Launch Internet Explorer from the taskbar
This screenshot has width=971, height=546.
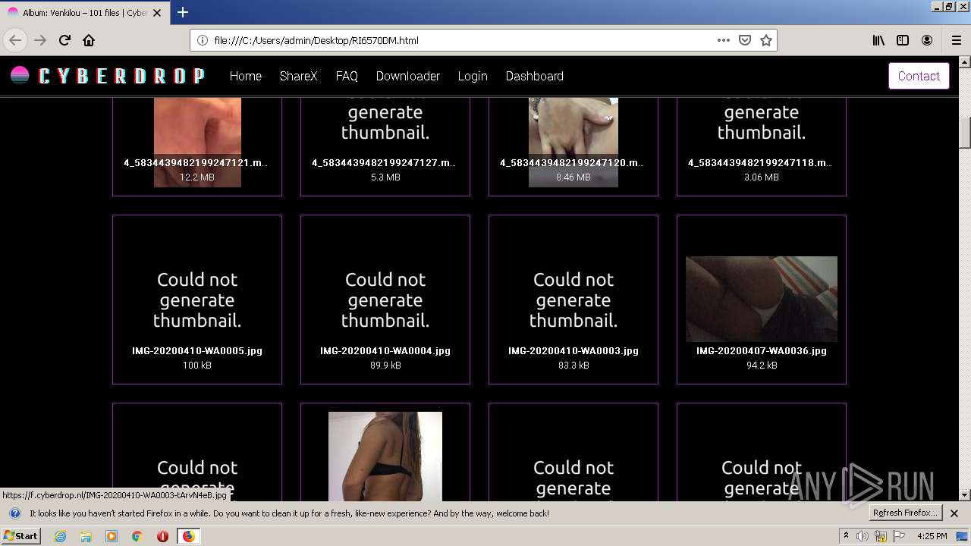60,536
